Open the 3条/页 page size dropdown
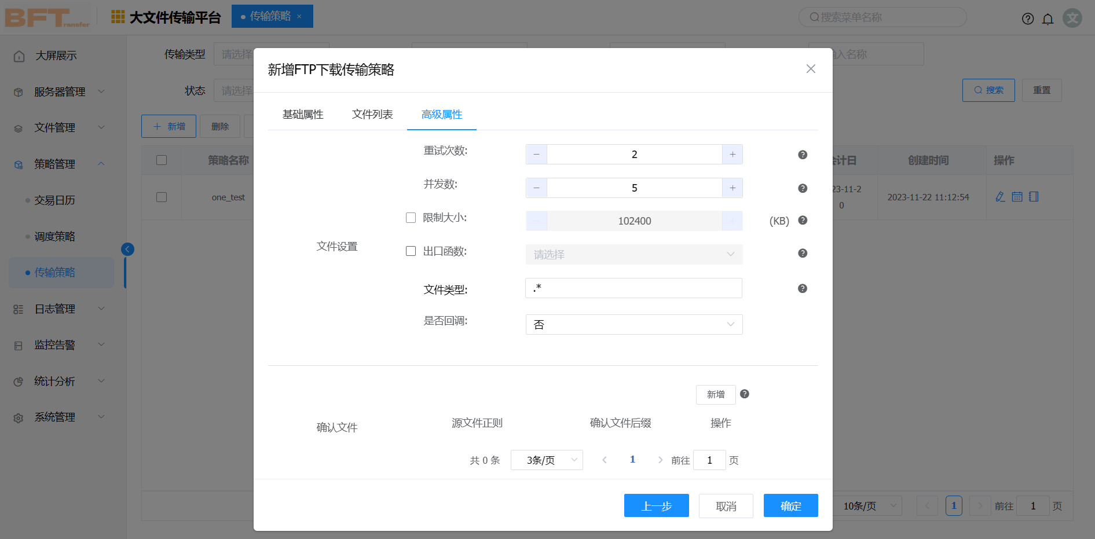1095x539 pixels. 546,460
